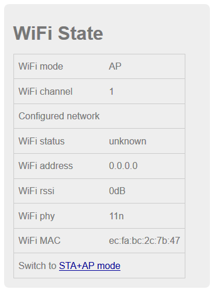Viewport: 214px width, 293px height.
Task: Click empty space right of the table
Action: 197,166
